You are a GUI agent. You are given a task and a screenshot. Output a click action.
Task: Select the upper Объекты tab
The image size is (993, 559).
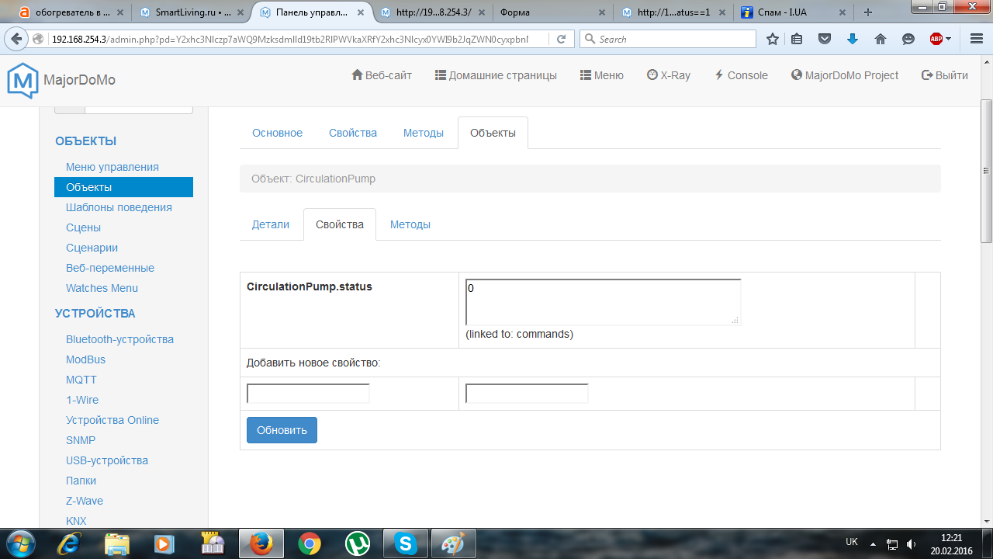click(x=493, y=133)
